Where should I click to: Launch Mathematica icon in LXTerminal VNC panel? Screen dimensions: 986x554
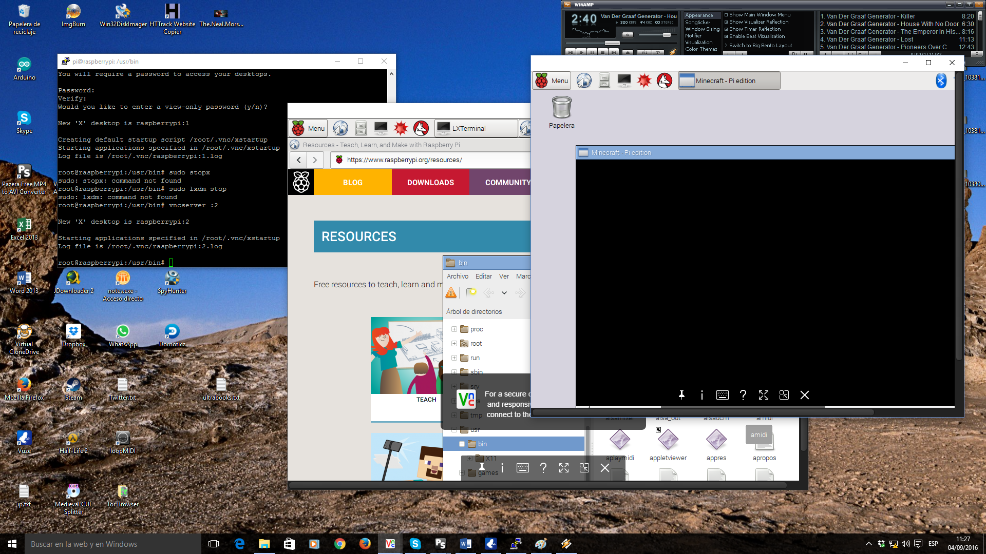tap(401, 128)
